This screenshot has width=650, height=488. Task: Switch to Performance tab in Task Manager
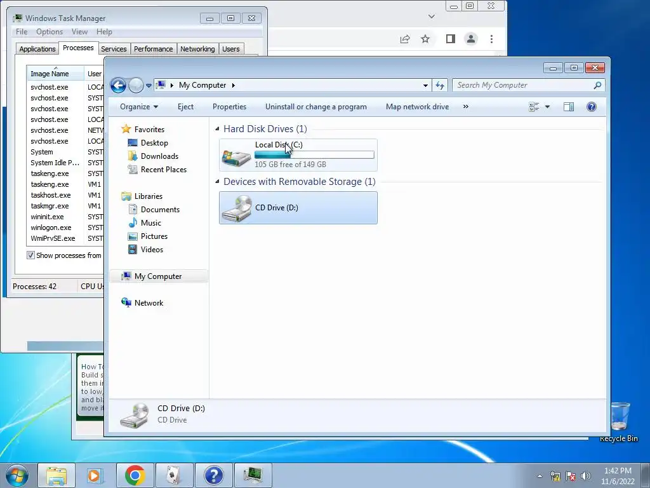tap(153, 49)
